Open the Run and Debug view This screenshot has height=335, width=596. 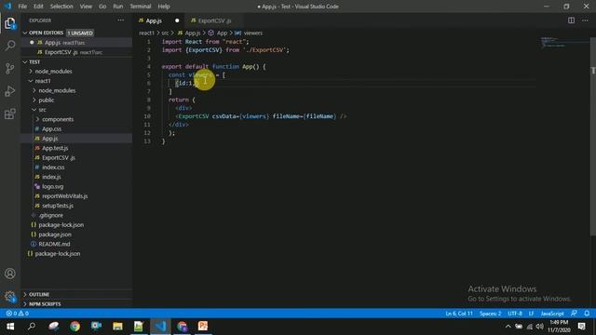(10, 91)
